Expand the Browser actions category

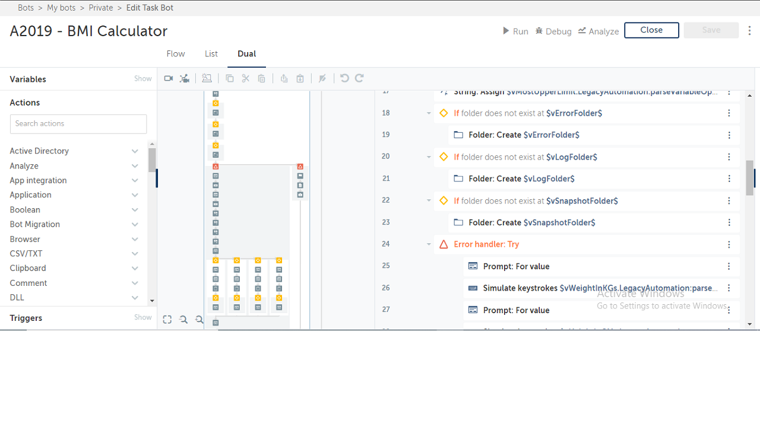135,240
